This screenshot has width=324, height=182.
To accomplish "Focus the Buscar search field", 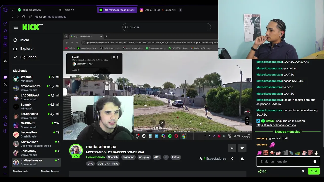I will [167, 27].
